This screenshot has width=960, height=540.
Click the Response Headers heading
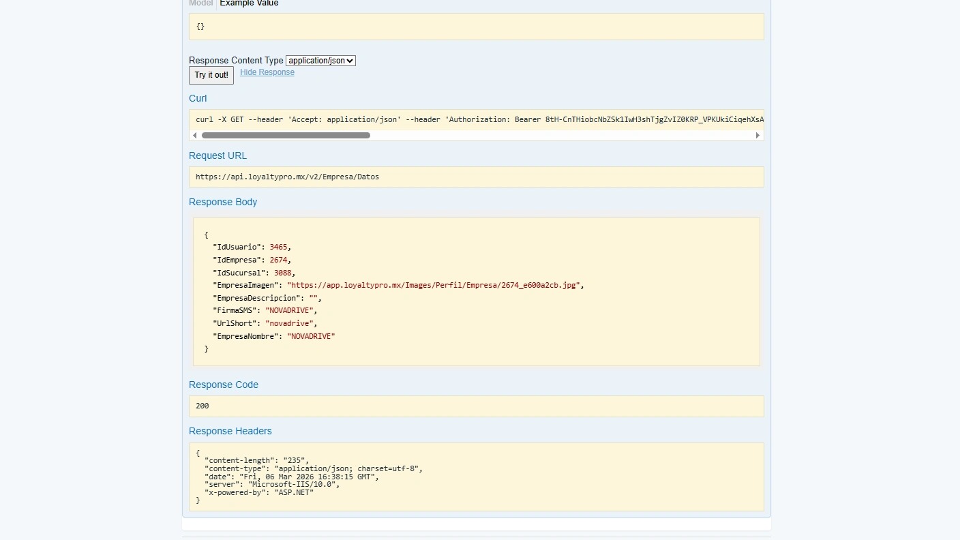point(230,431)
